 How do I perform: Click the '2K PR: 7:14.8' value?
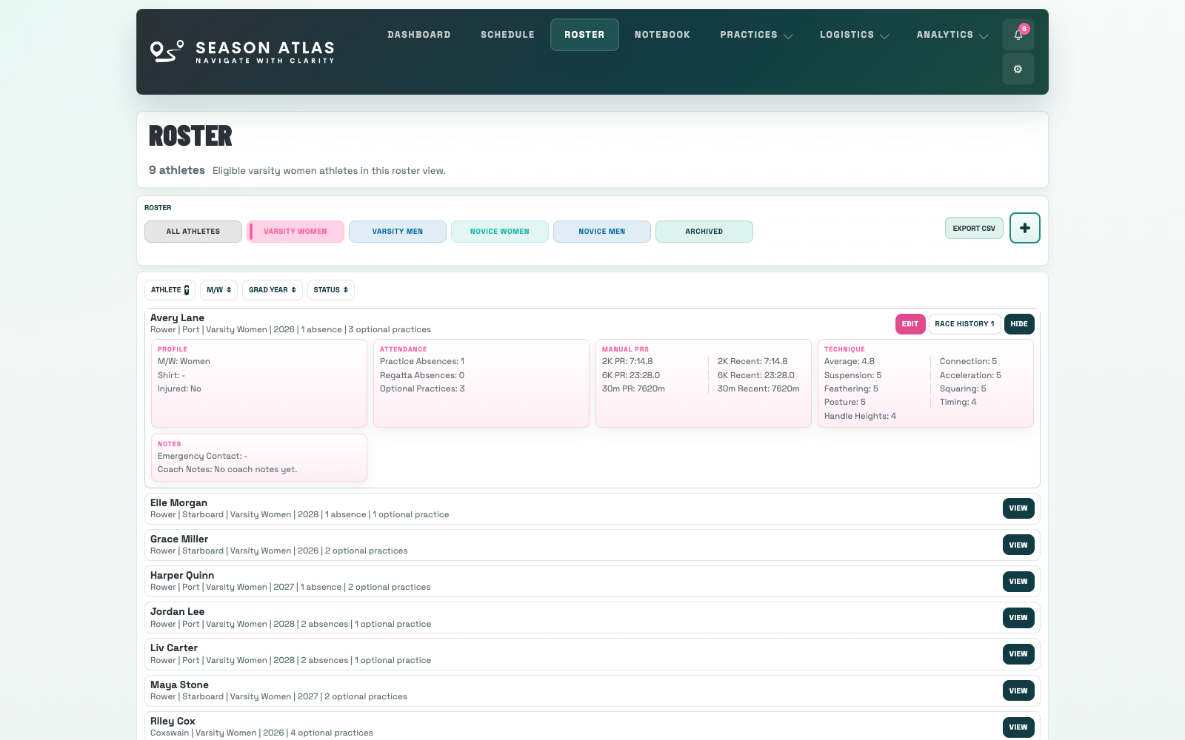point(627,362)
